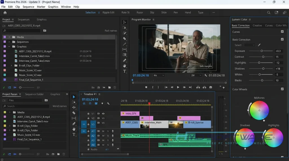289x161 pixels.
Task: Open the Marker menu
Action: coord(41,7)
